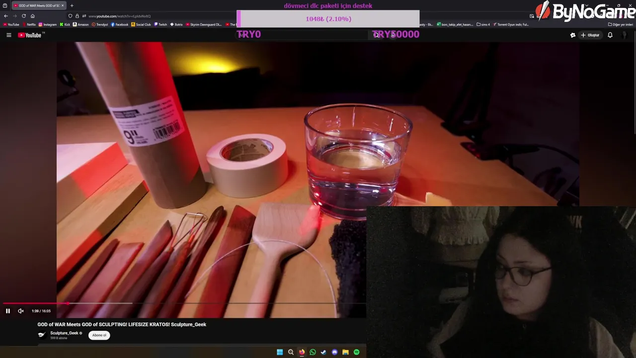The width and height of the screenshot is (636, 358).
Task: Open the Botrix bookmark
Action: [x=176, y=24]
